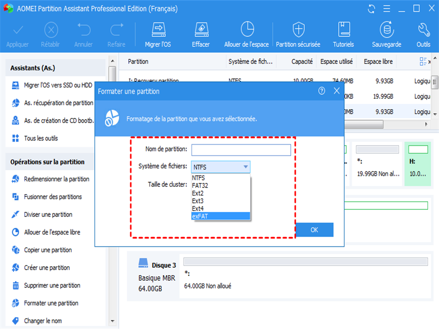Click the right arrow of the horizontal scrollbar

tap(426, 124)
